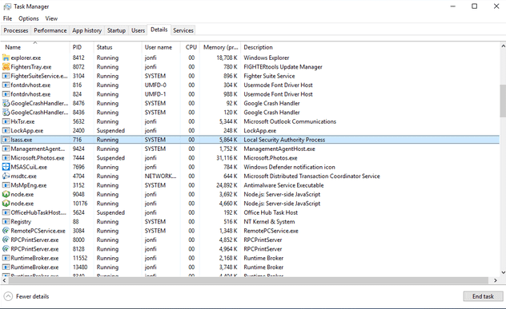Click the horizontal scrollbar left arrow
The image size is (506, 309).
tap(4, 280)
